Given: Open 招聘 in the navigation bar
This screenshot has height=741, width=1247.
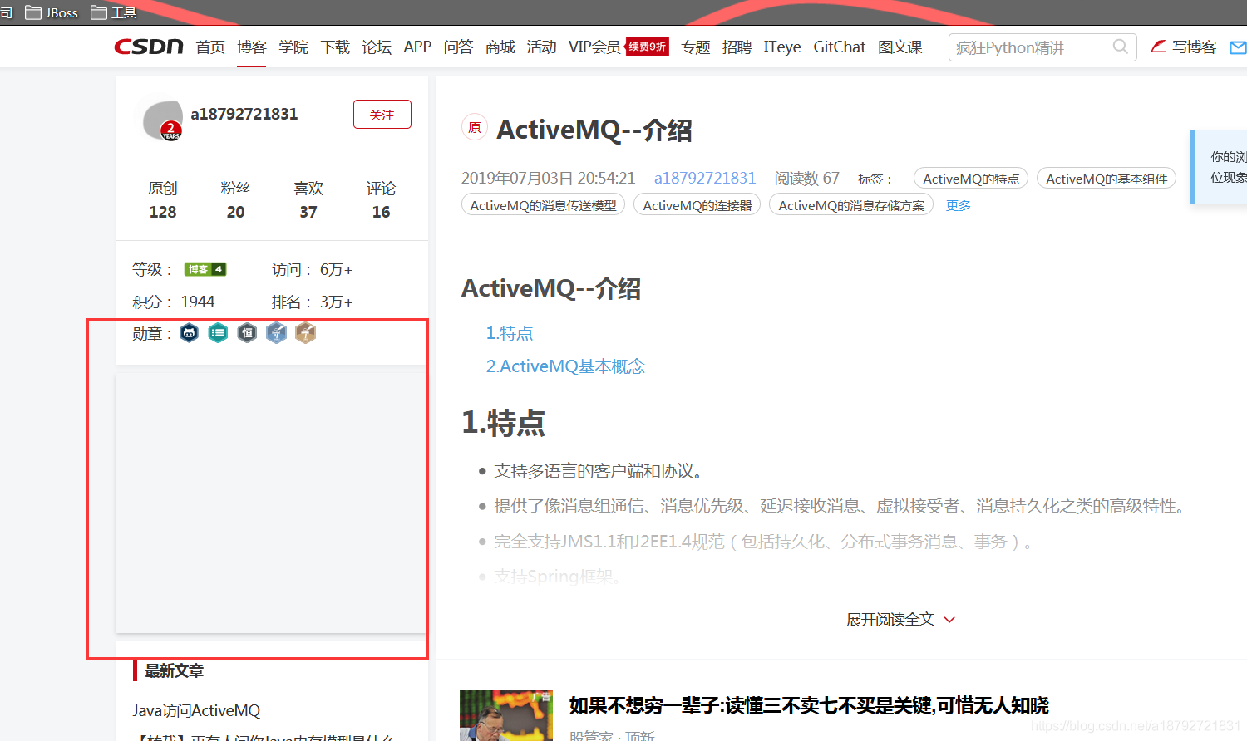Looking at the screenshot, I should point(737,47).
